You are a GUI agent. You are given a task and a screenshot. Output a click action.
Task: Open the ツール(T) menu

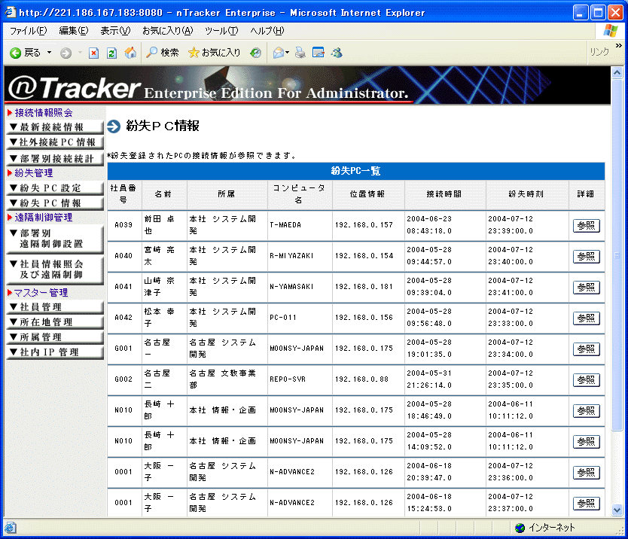pyautogui.click(x=221, y=31)
